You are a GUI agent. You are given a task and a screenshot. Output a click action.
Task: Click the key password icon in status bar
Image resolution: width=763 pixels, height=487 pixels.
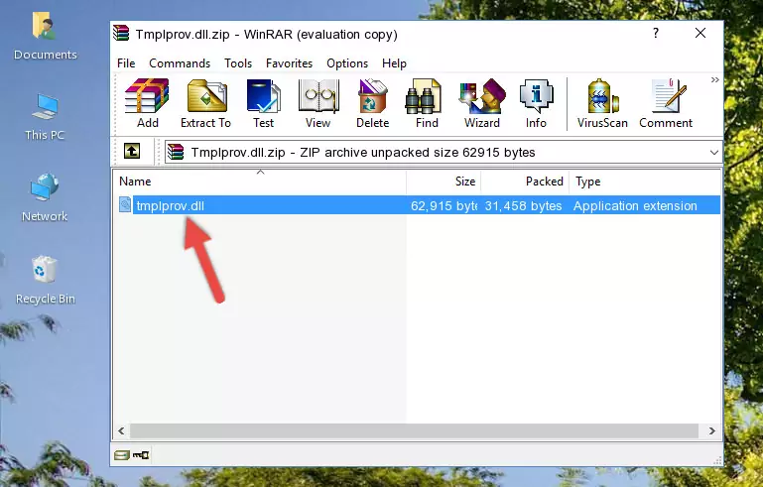pyautogui.click(x=141, y=455)
